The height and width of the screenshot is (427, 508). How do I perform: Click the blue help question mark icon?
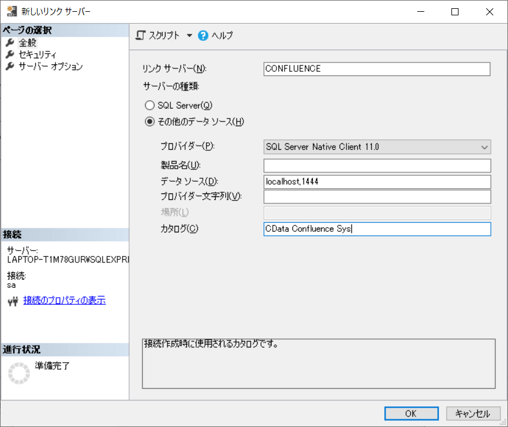(x=203, y=35)
